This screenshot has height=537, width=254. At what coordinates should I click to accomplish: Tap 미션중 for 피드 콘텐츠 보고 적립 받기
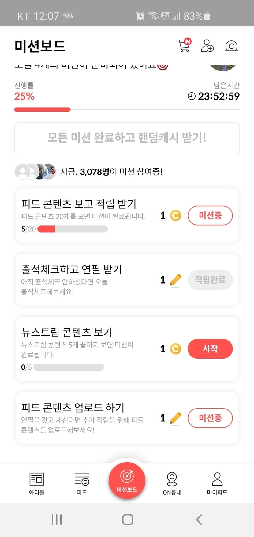click(210, 215)
